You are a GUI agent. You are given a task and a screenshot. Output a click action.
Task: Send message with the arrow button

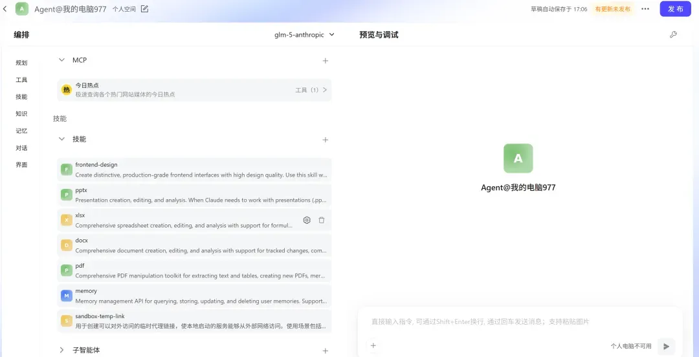[666, 346]
